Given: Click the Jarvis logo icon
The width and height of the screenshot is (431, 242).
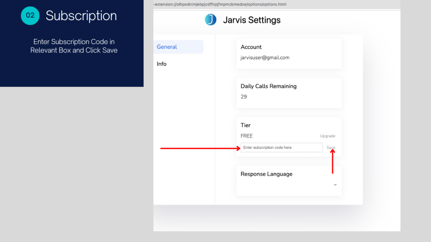Looking at the screenshot, I should coord(210,20).
